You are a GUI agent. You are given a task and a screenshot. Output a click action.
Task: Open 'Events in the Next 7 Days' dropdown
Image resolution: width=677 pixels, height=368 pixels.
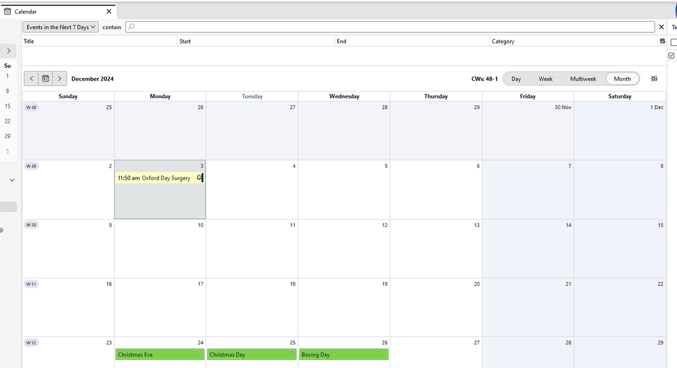point(61,27)
